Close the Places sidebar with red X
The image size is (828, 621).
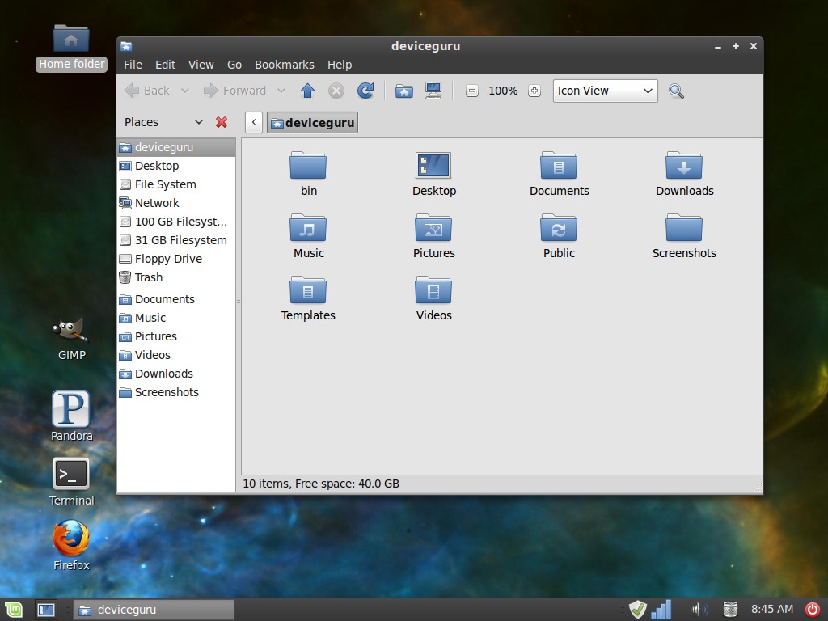pos(222,122)
